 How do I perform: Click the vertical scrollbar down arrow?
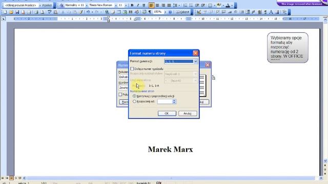325,161
